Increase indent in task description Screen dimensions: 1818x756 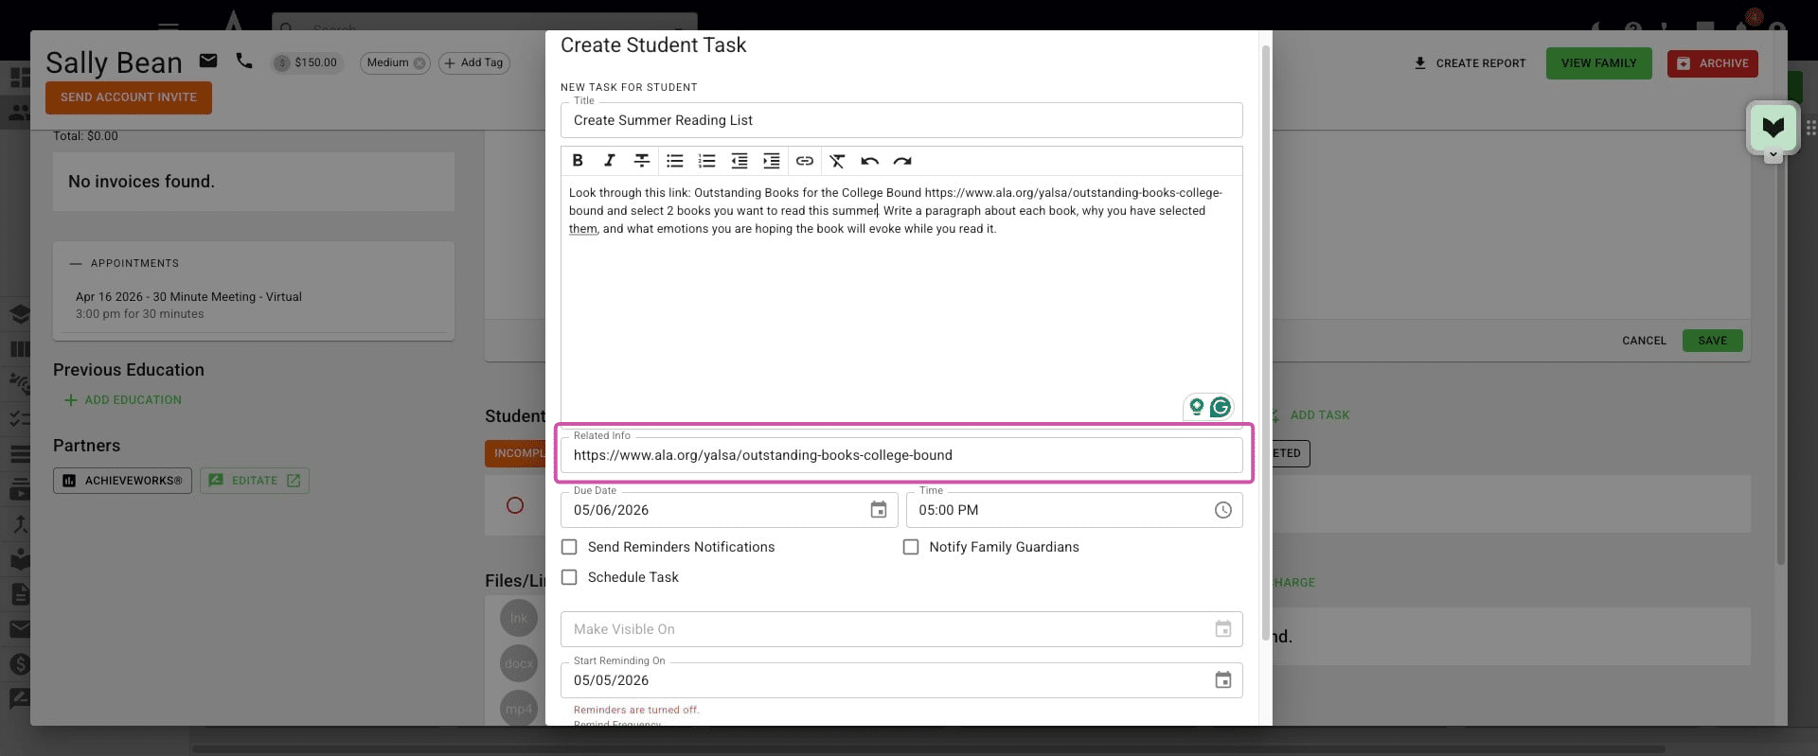[x=772, y=161]
